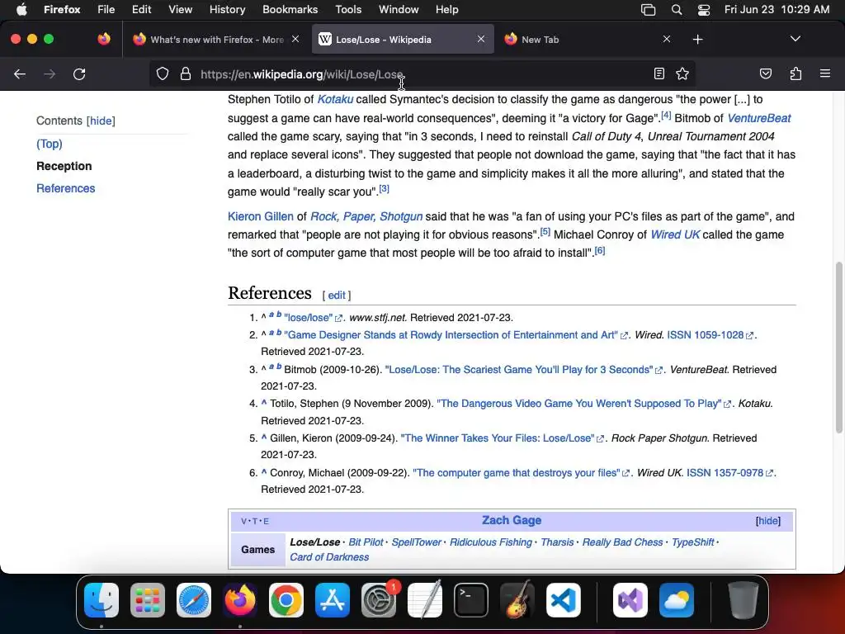845x634 pixels.
Task: Open Control Center in menu bar
Action: pos(703,9)
